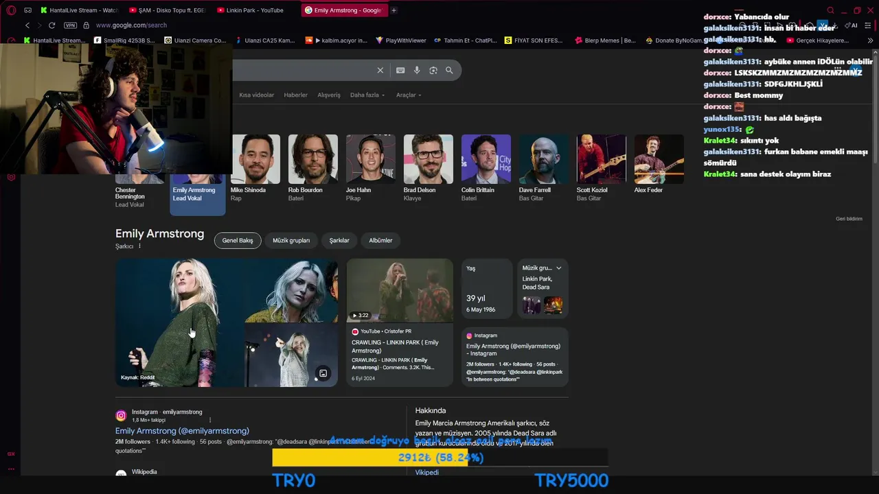Open the Gerçek Hikayelere bookmark

[818, 40]
